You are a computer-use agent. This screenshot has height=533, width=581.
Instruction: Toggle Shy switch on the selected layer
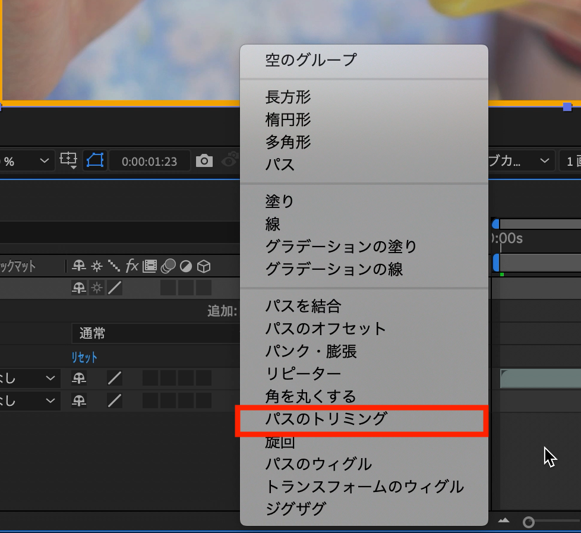pos(79,288)
